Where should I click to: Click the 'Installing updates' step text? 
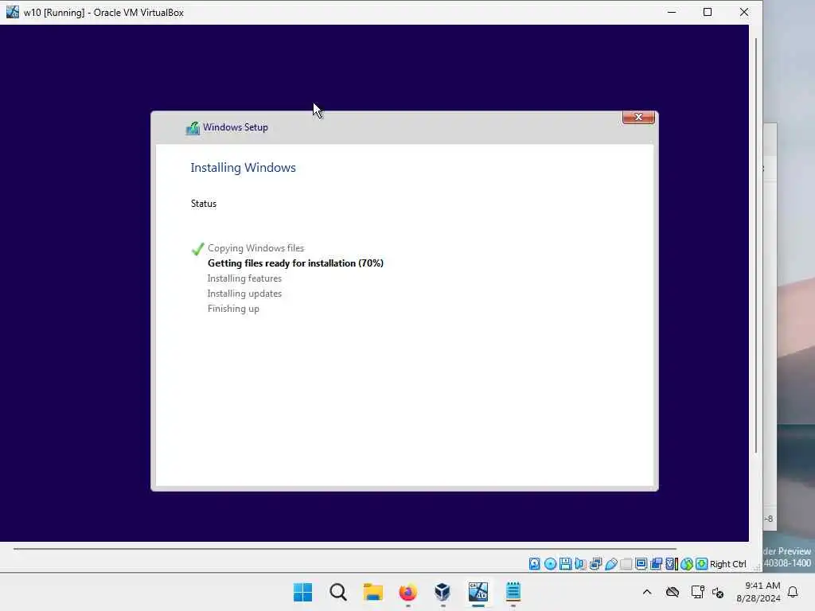244,294
